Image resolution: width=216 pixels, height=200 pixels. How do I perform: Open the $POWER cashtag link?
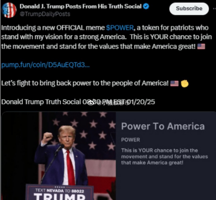pyautogui.click(x=120, y=28)
